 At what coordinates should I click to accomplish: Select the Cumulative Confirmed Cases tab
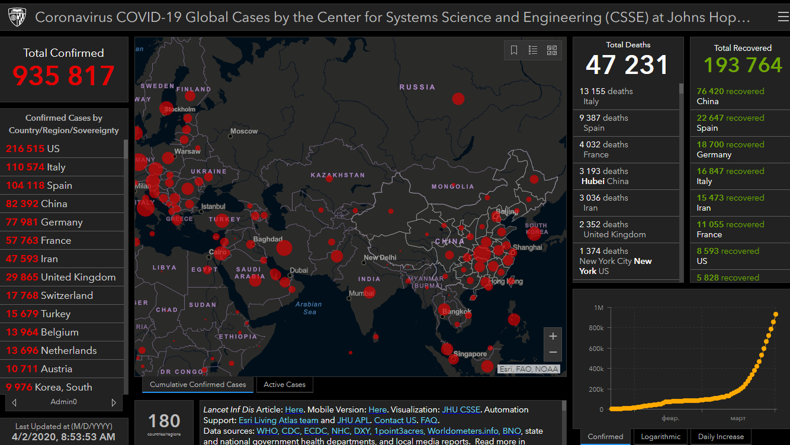(198, 385)
